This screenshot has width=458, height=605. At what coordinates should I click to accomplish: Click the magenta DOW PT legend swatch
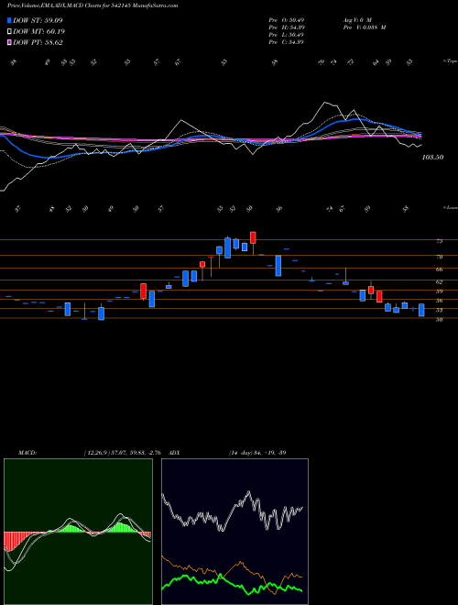click(9, 42)
